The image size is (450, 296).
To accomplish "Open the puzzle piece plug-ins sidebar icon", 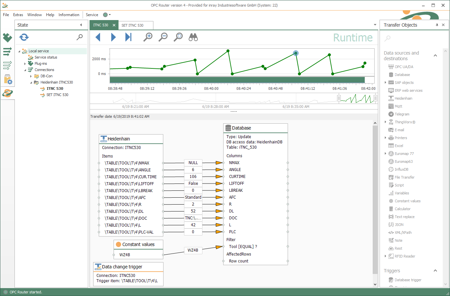I will [7, 37].
